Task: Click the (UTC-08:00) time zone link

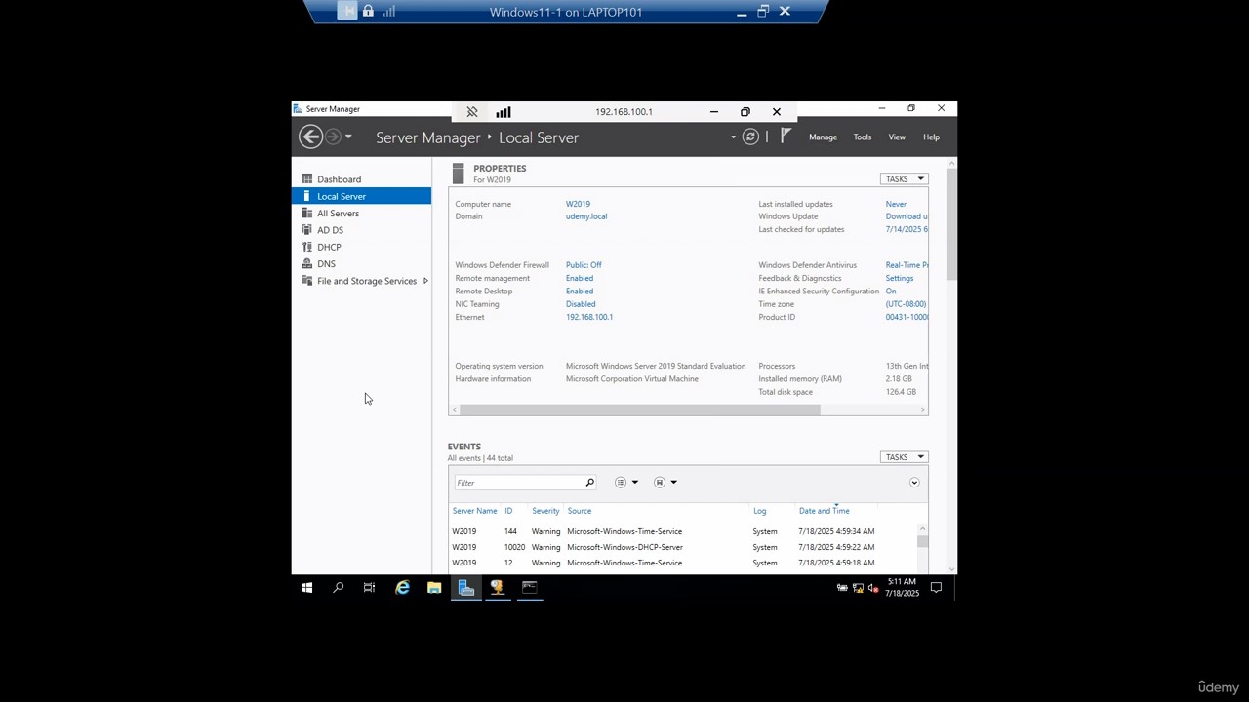Action: [x=907, y=304]
